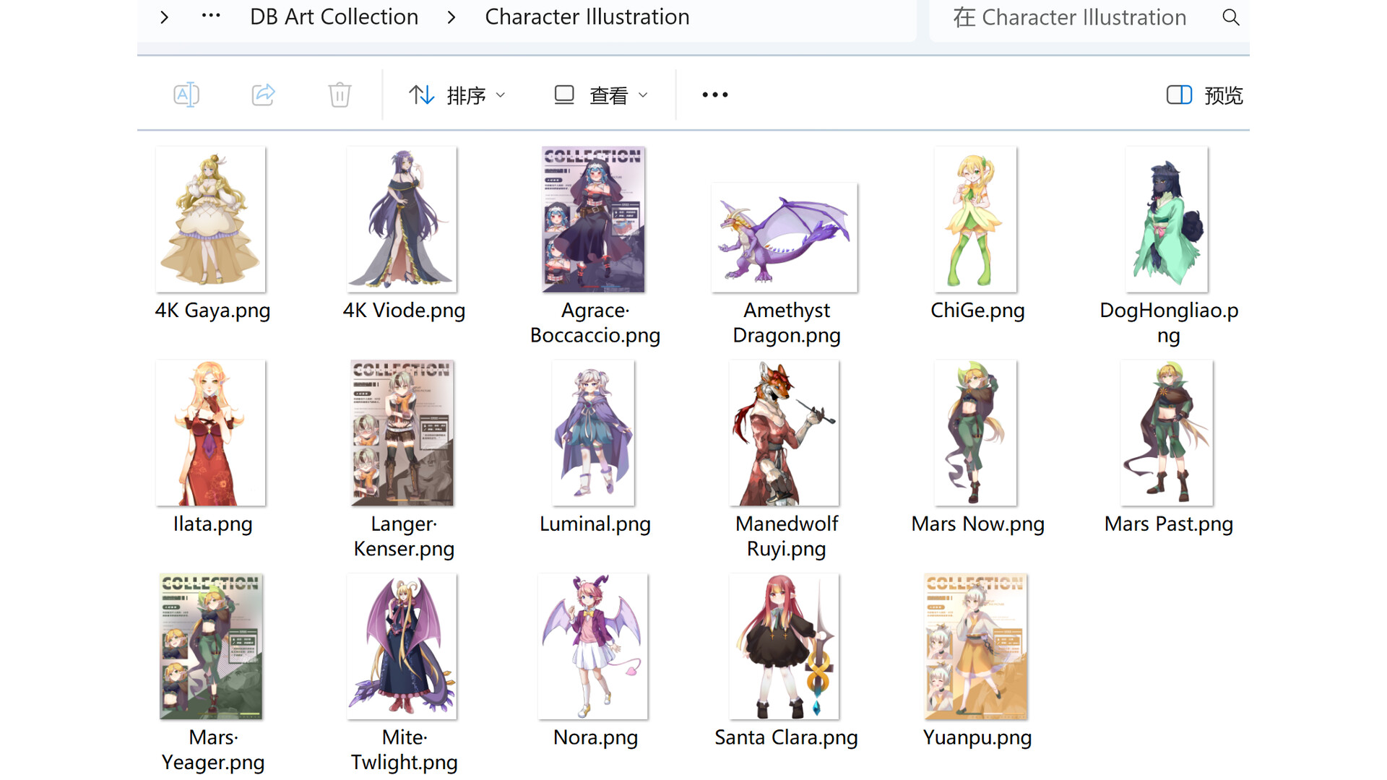Select the Amethyst Dragon.png file
1387x780 pixels.
[x=784, y=237]
